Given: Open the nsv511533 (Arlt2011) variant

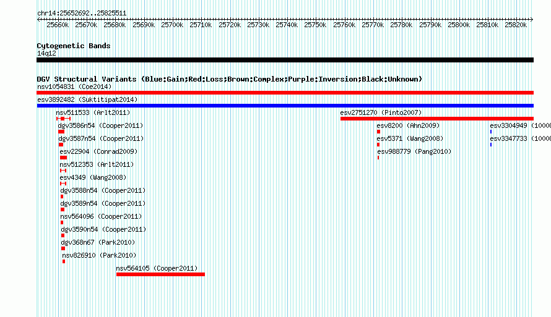Looking at the screenshot, I should pos(93,112).
